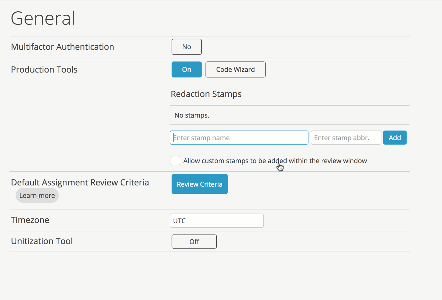Follow the Learn more link
This screenshot has width=442, height=300.
click(x=37, y=195)
